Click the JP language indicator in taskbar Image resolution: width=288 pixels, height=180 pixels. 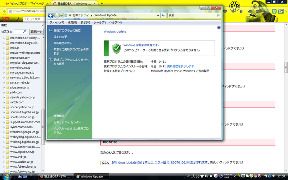[x=188, y=176]
